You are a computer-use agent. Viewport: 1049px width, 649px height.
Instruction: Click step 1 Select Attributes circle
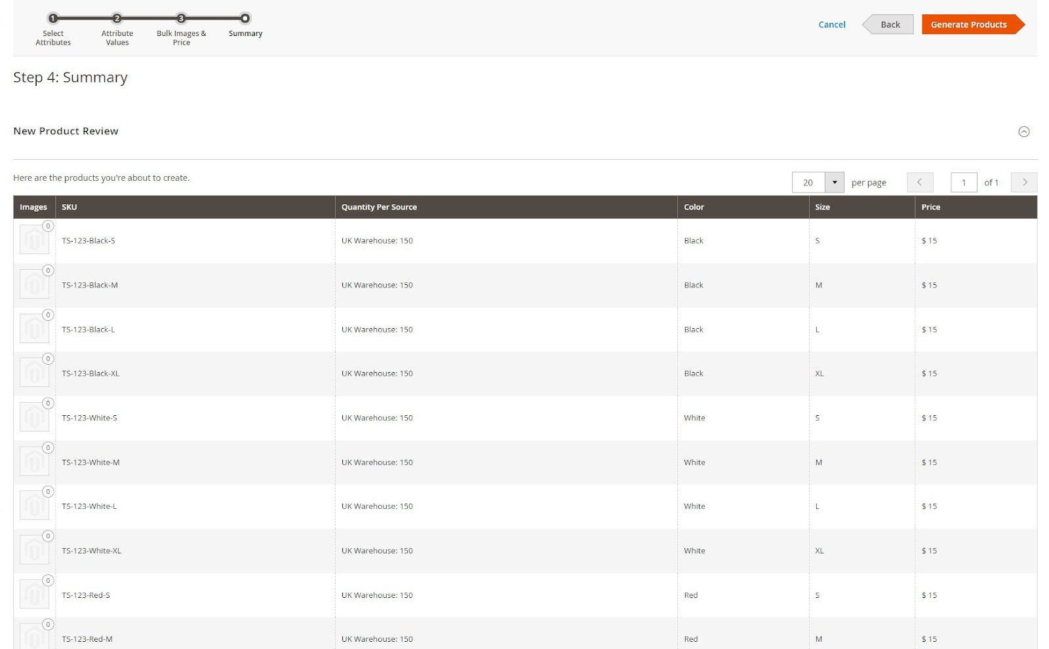53,19
